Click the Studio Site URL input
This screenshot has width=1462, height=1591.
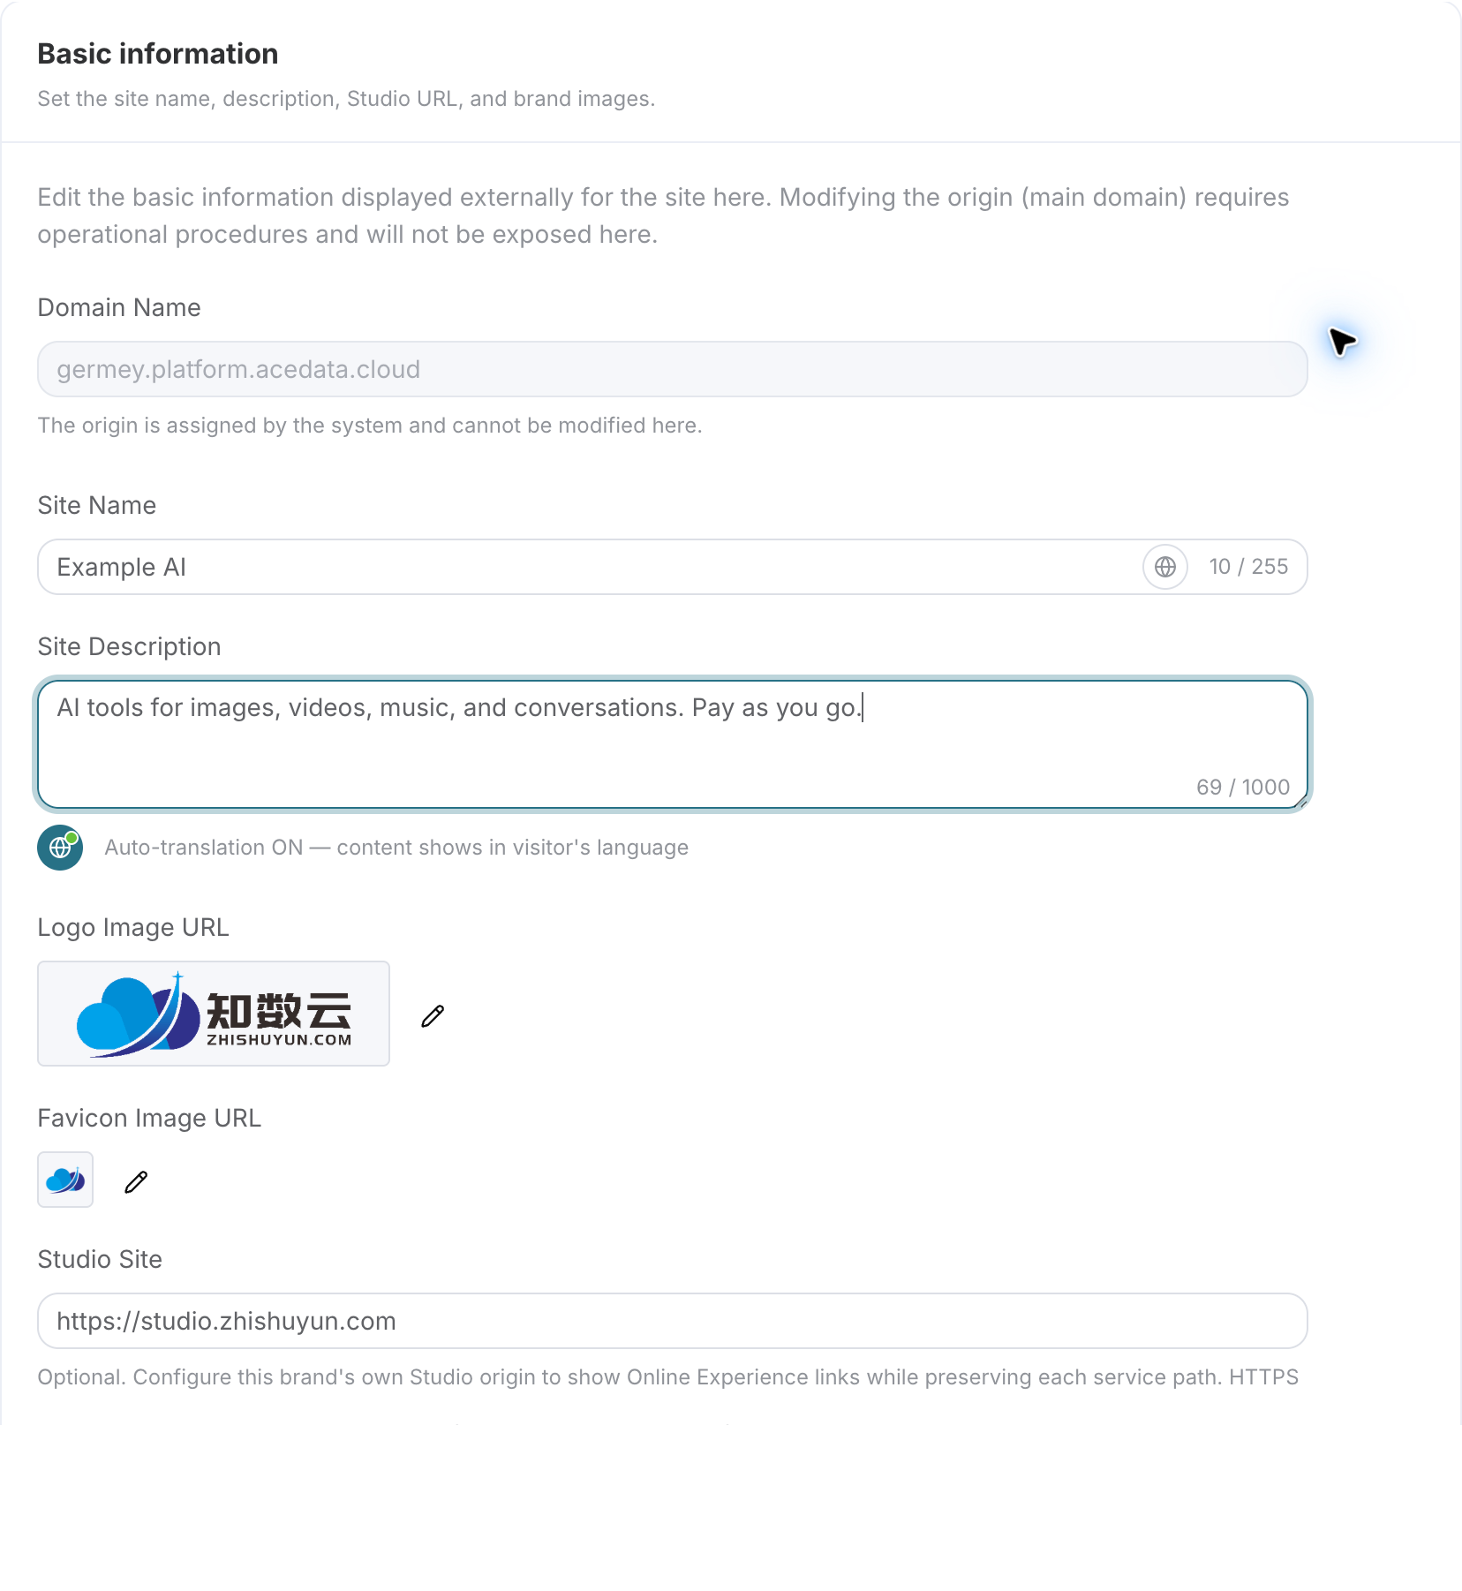coord(673,1321)
